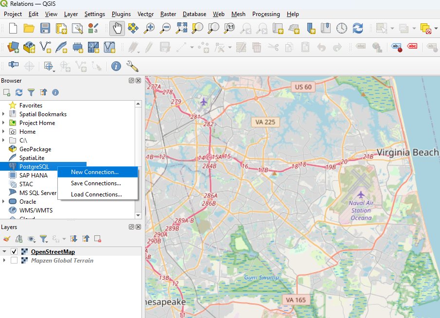The height and width of the screenshot is (318, 440).
Task: Select WMS/WMTS in Browser tree
Action: [36, 210]
